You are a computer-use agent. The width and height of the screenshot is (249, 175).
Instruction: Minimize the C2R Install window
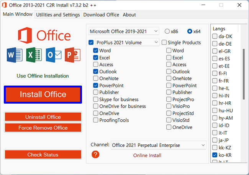click(x=203, y=5)
